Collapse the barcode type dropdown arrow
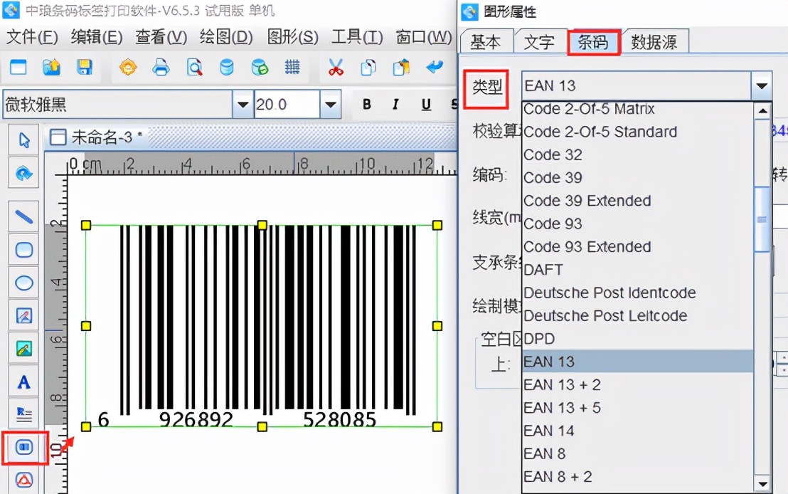Screen dimensions: 788x494 point(762,85)
